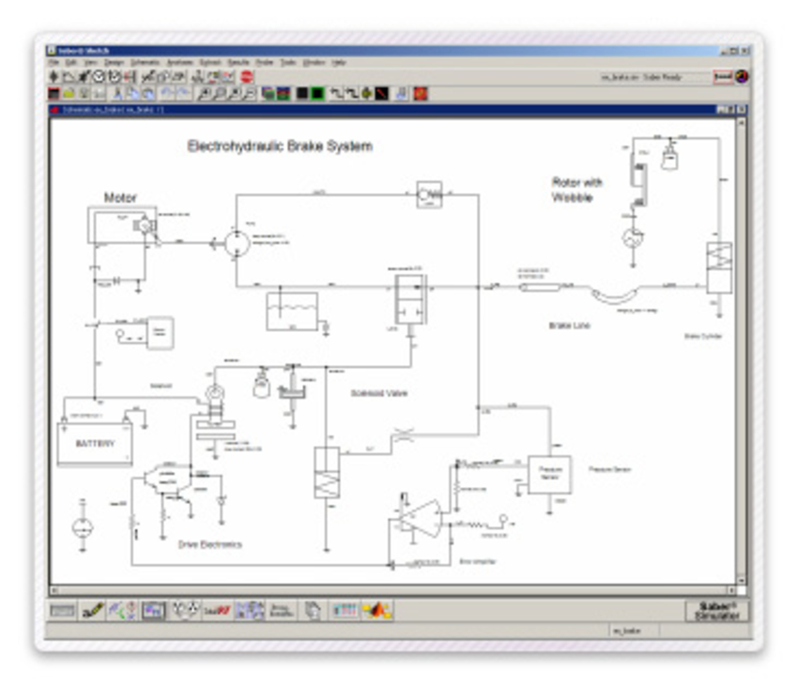Select the Pressure Sensor block in the schematic
Screen dimensions: 798x684
click(x=549, y=474)
